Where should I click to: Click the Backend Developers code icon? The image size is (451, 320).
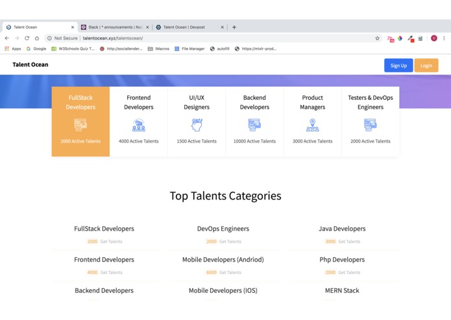point(254,125)
